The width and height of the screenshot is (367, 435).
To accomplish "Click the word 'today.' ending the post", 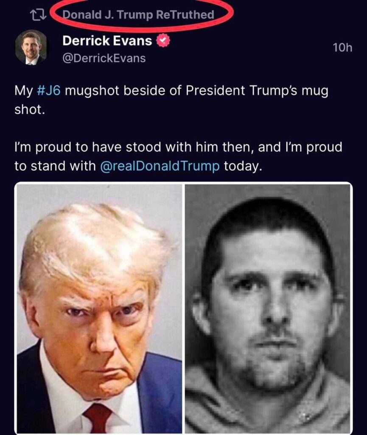I will (243, 166).
